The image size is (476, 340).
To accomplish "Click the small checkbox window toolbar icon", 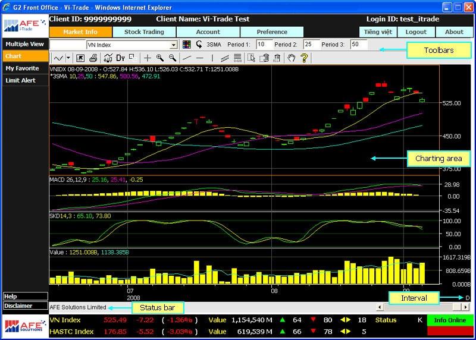I will (131, 56).
